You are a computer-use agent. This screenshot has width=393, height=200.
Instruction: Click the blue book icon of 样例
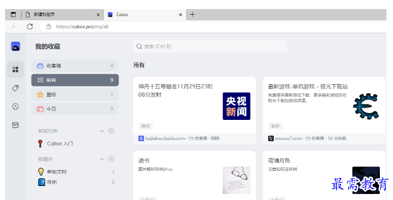(x=41, y=182)
